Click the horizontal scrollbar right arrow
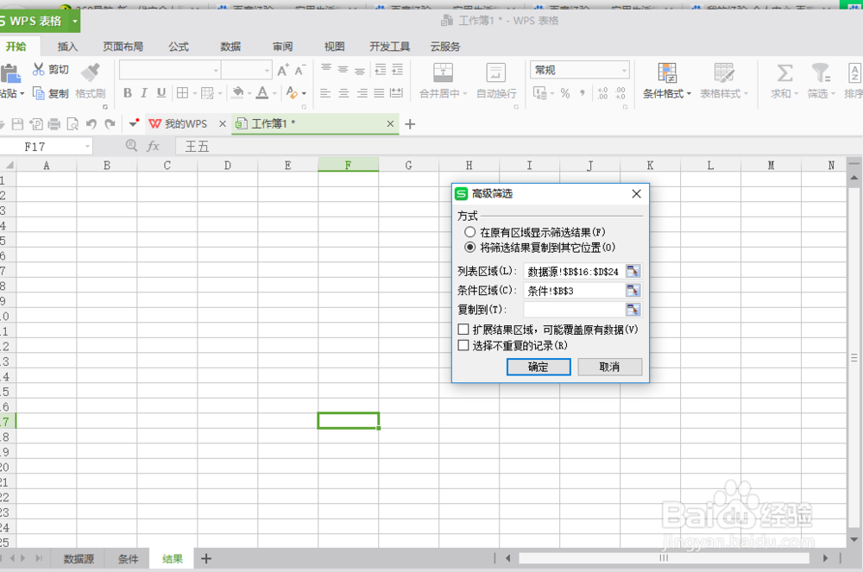This screenshot has height=572, width=863. click(x=825, y=558)
